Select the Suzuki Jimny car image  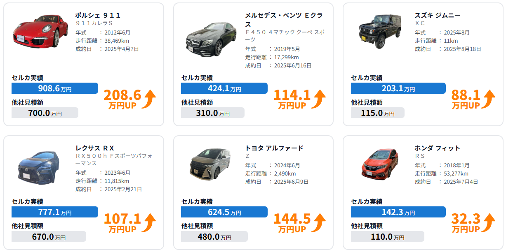click(380, 31)
